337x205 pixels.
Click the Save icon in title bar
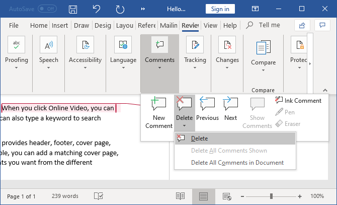pyautogui.click(x=73, y=9)
